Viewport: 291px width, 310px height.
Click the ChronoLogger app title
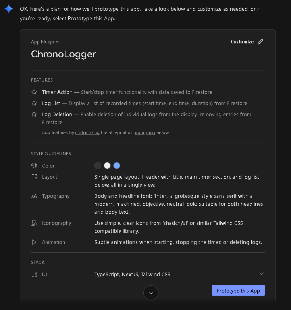[x=64, y=54]
